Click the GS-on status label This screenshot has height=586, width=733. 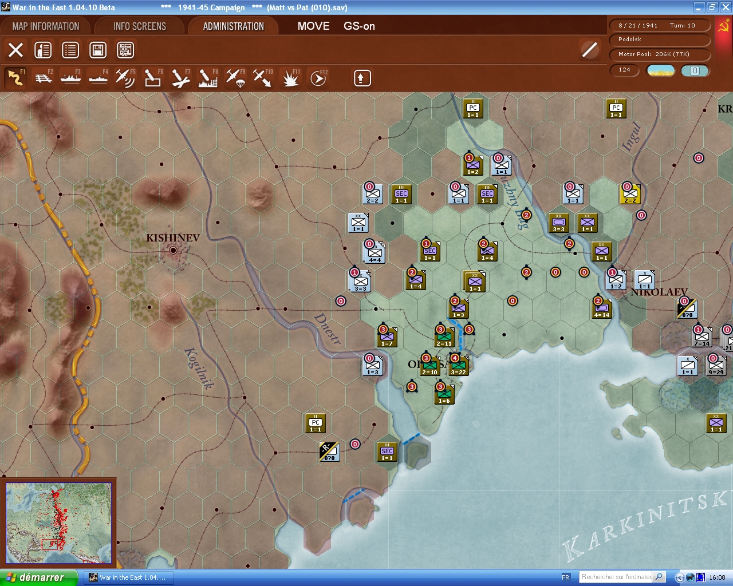(x=359, y=26)
